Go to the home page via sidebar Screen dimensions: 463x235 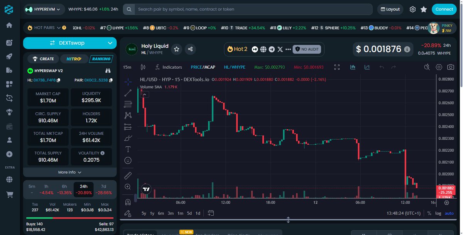click(x=9, y=25)
